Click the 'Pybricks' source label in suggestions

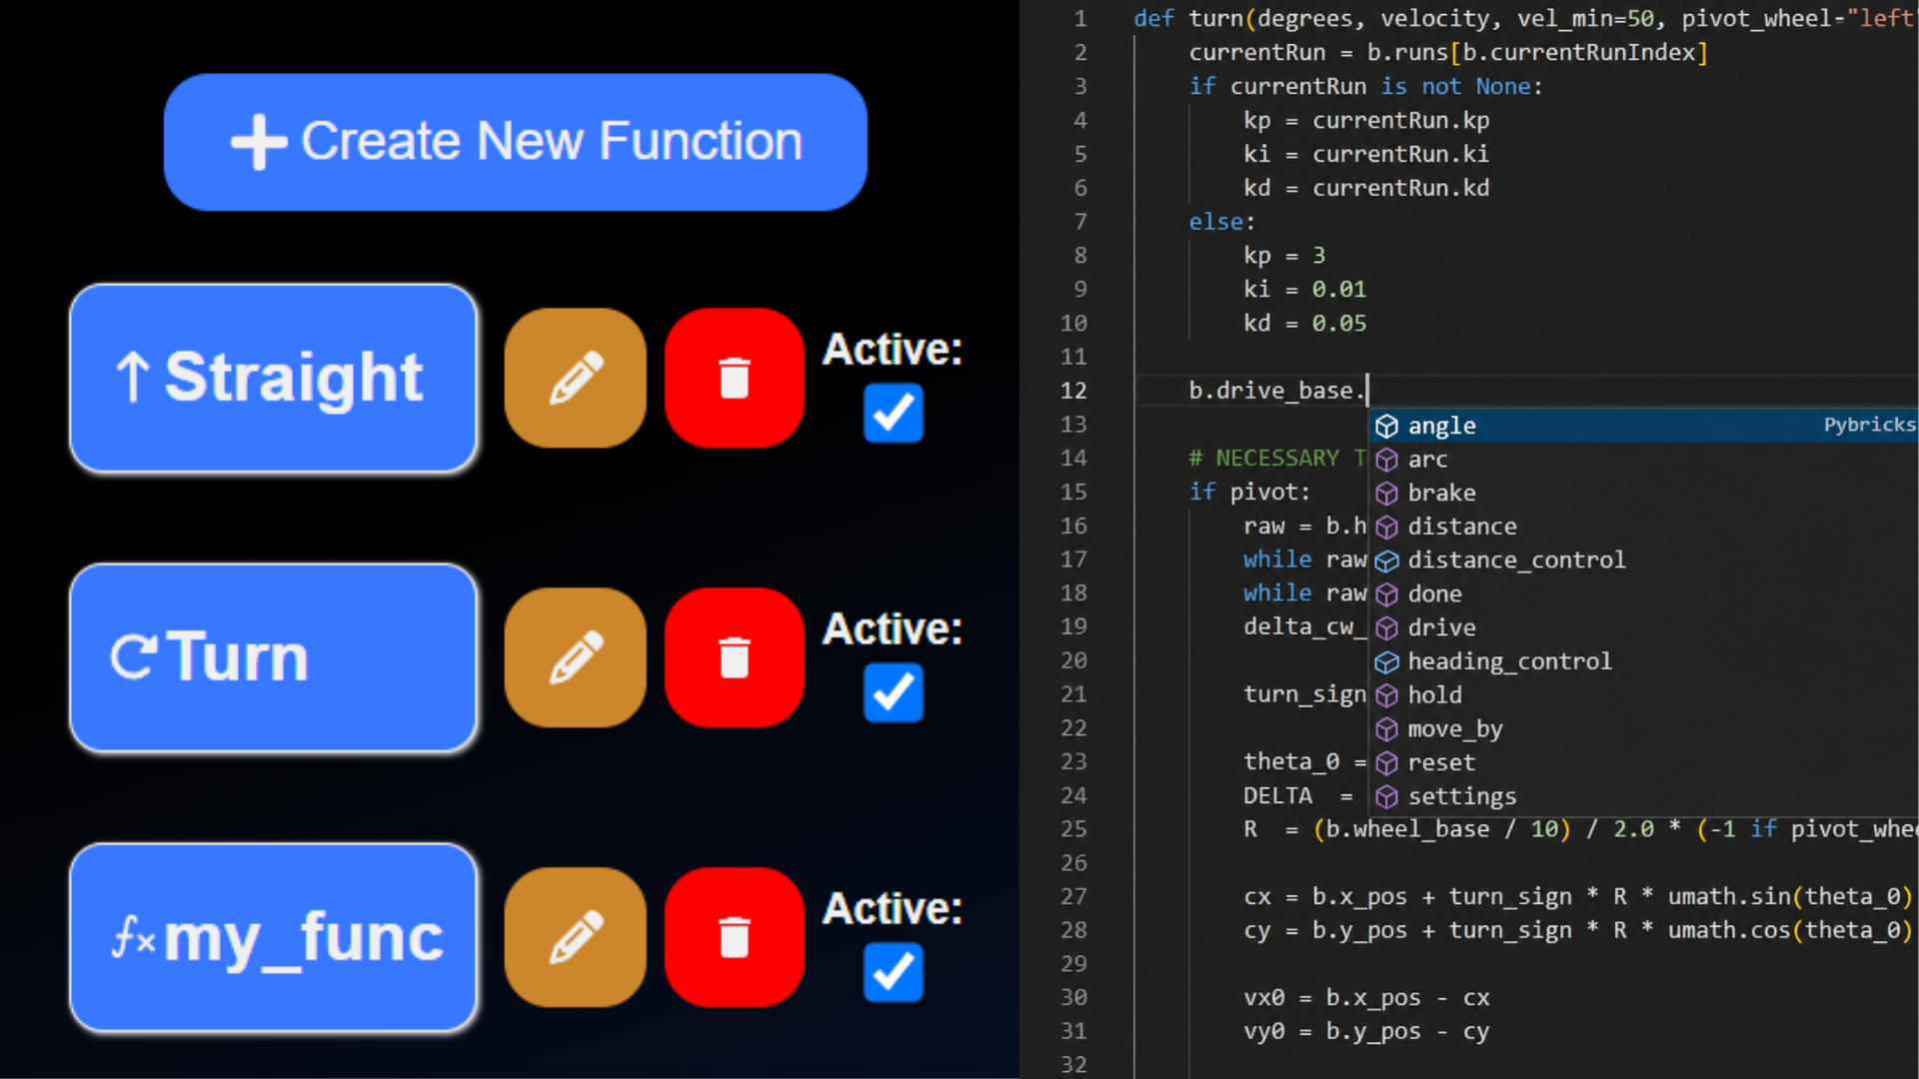(x=1869, y=425)
